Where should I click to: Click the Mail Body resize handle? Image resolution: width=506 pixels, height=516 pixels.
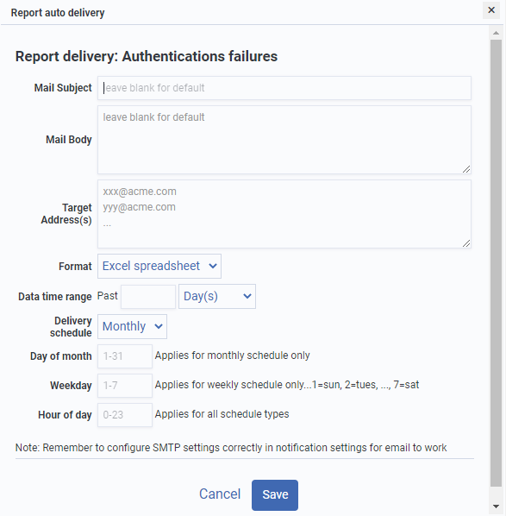466,169
